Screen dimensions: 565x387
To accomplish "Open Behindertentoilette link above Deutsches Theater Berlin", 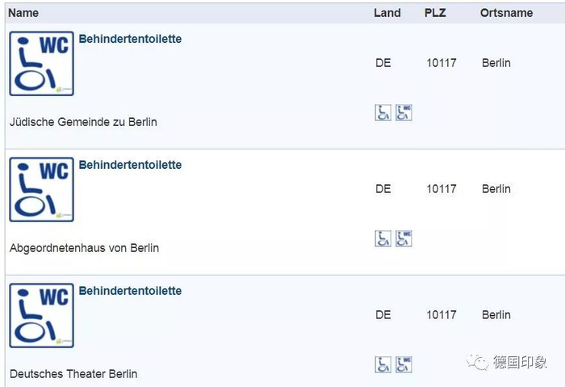I will [x=130, y=291].
